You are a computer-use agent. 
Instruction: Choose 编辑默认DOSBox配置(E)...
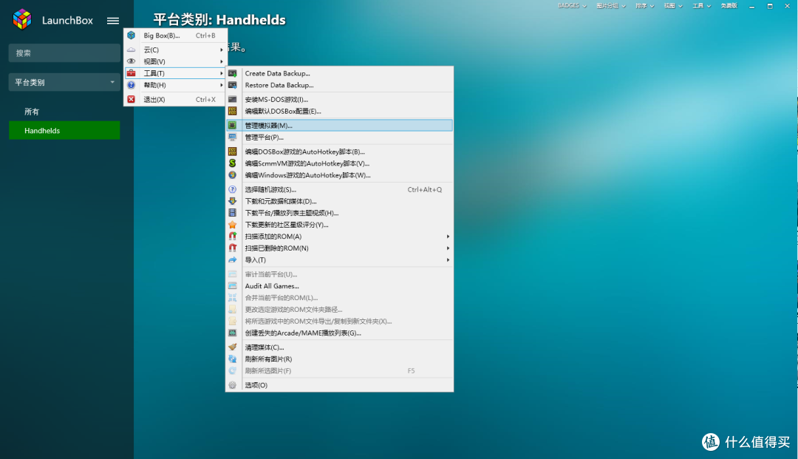pos(339,111)
